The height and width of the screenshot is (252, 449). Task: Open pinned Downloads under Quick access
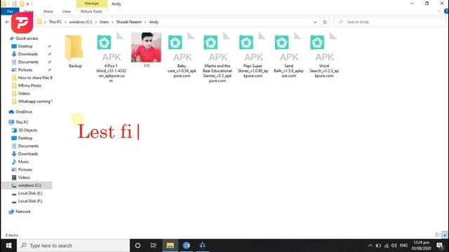28,54
